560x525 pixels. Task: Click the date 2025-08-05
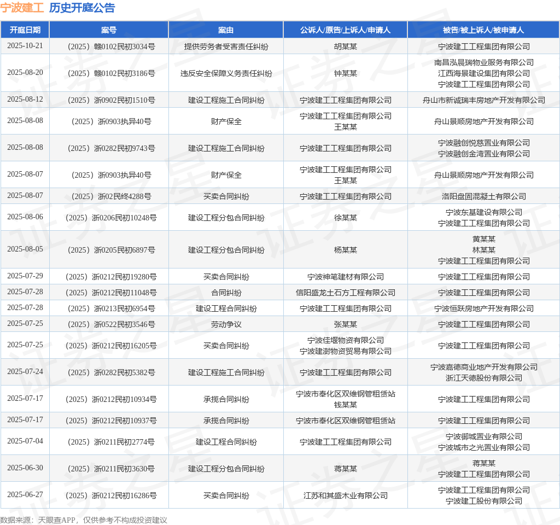tap(25, 249)
